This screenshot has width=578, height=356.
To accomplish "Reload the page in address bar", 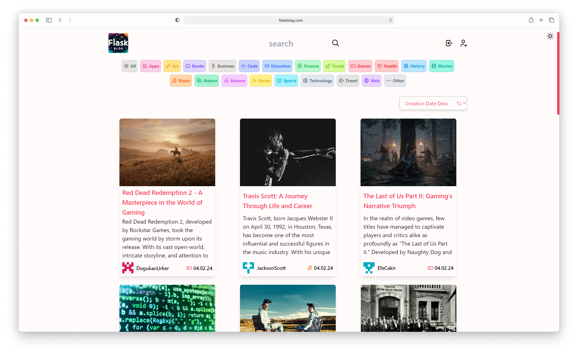I will (390, 20).
